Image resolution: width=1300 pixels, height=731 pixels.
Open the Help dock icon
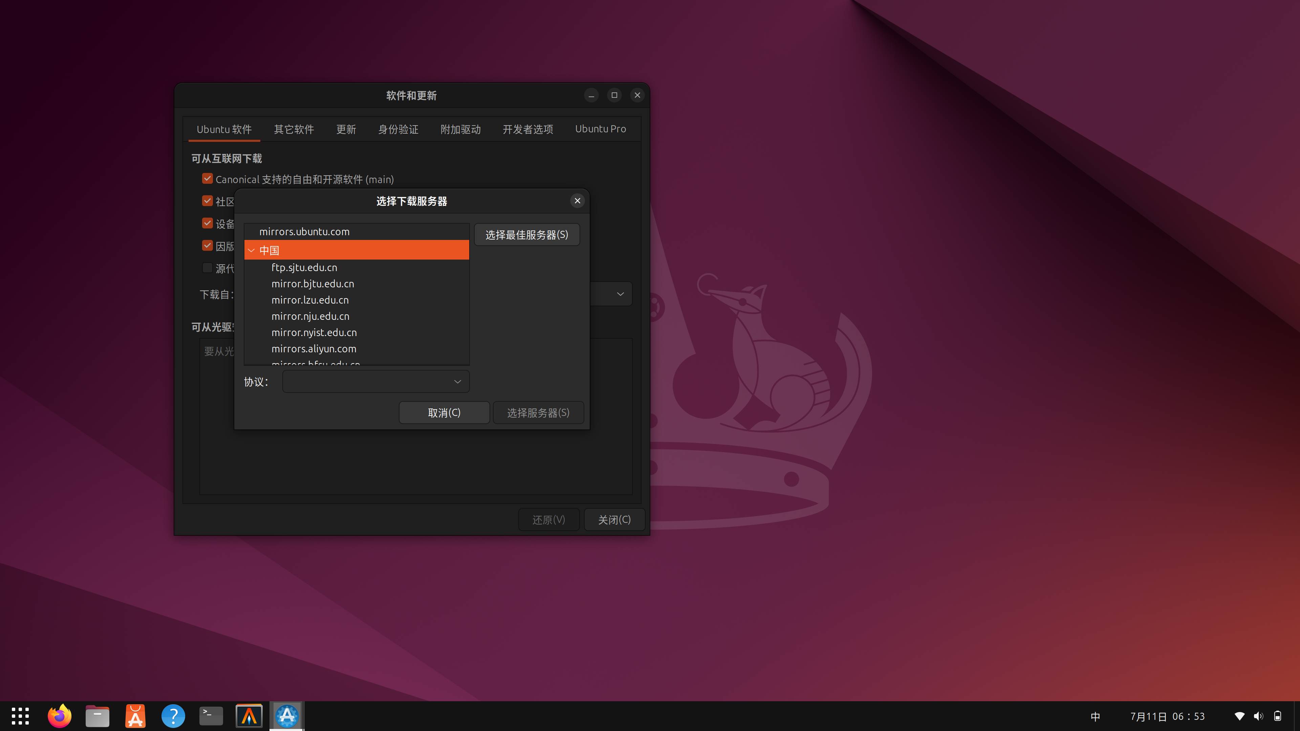click(x=173, y=716)
